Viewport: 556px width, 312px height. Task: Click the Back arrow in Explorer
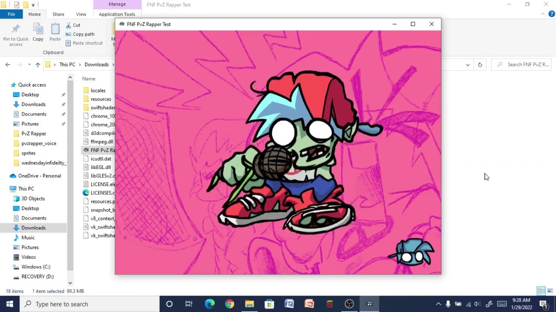tap(8, 65)
